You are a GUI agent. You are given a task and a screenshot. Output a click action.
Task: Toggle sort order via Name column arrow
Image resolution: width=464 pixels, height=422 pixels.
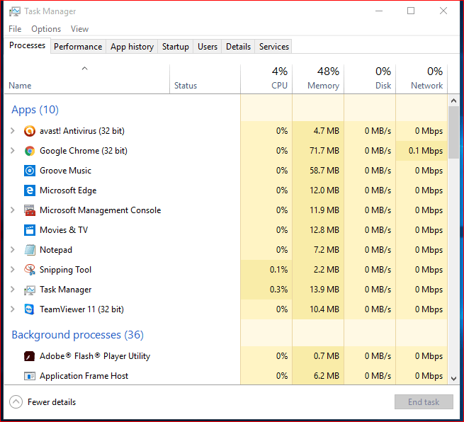(84, 69)
